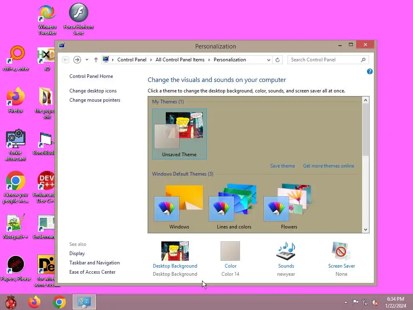Open the Papers, Please desktop shortcut
Viewport: 413px width, 310px height.
pos(16,268)
